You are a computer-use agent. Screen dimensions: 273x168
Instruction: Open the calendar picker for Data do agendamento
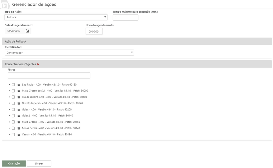pos(27,31)
